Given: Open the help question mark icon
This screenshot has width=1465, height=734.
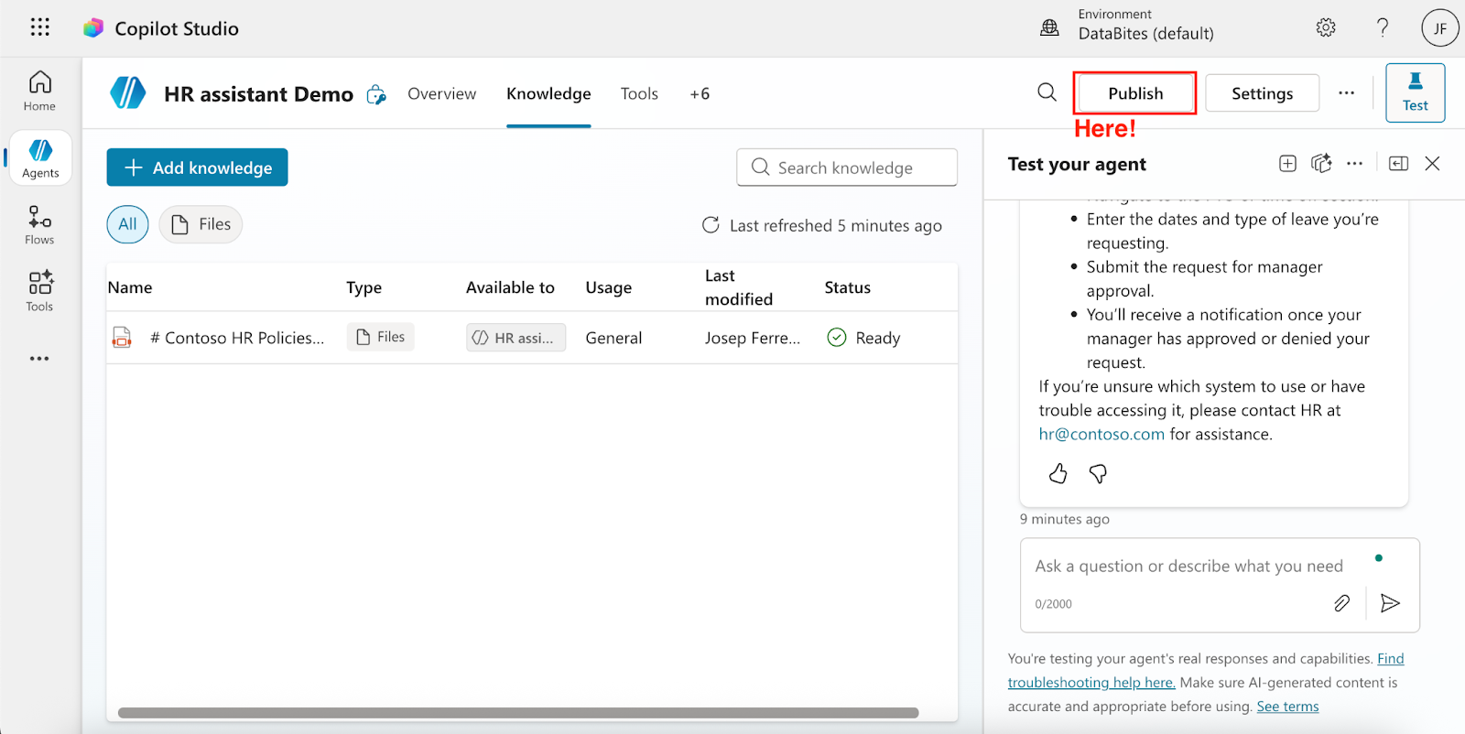Looking at the screenshot, I should 1383,27.
